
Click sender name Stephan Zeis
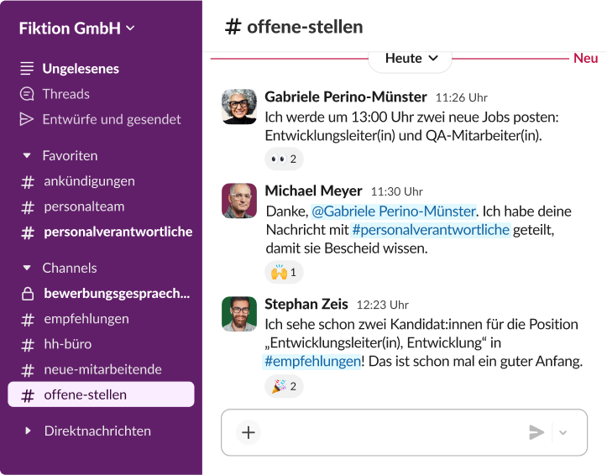pos(306,304)
